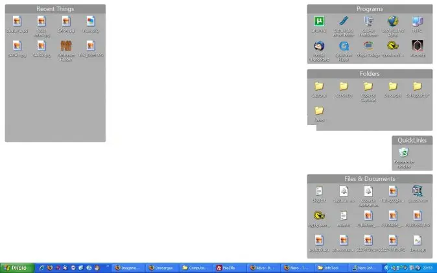437x273 pixels.
Task: Switch to the lidya Firefox taskbar window
Action: pos(263,268)
